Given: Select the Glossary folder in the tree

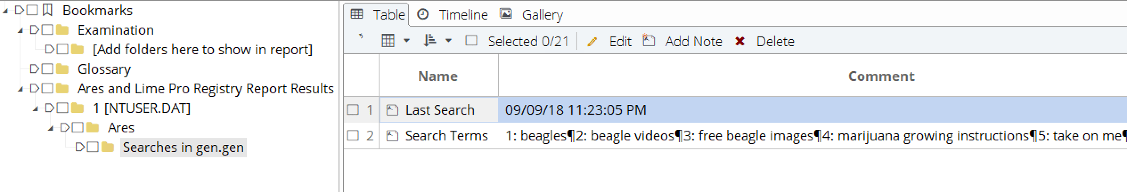Looking at the screenshot, I should pyautogui.click(x=104, y=69).
